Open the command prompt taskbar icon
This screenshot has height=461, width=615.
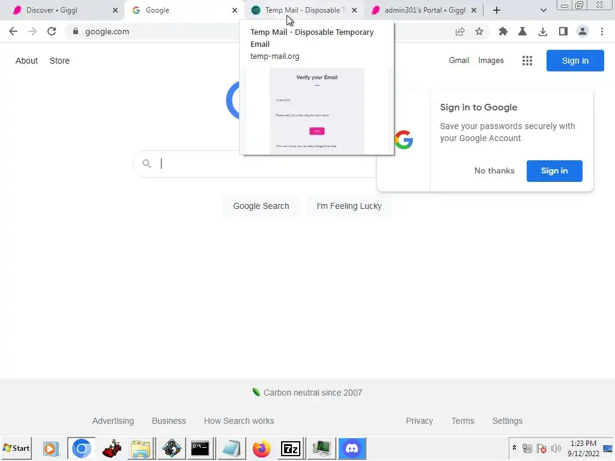[x=200, y=448]
